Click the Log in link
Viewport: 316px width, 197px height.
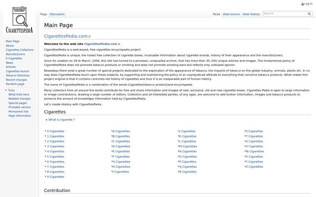point(309,4)
